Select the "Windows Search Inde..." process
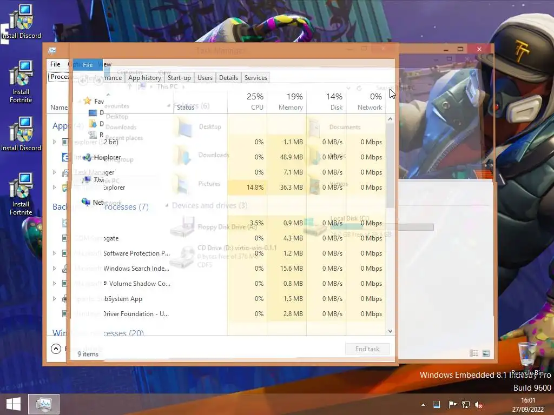This screenshot has width=554, height=415. pyautogui.click(x=136, y=268)
